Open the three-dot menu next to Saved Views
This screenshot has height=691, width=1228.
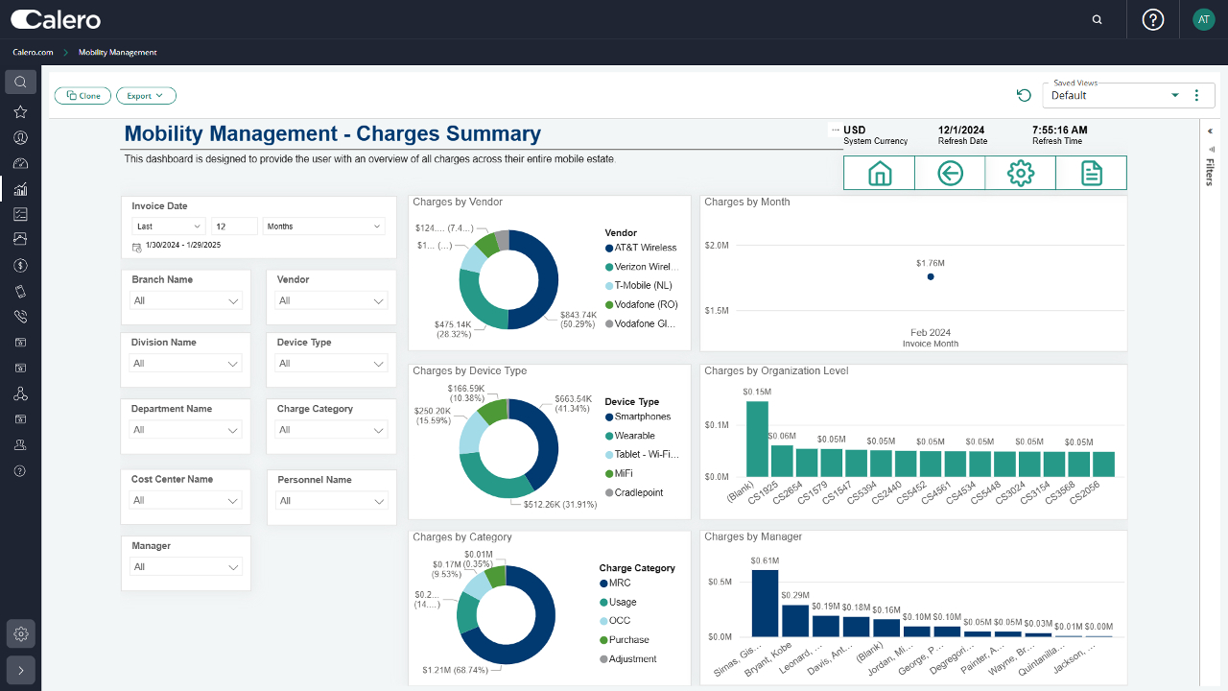pyautogui.click(x=1195, y=95)
